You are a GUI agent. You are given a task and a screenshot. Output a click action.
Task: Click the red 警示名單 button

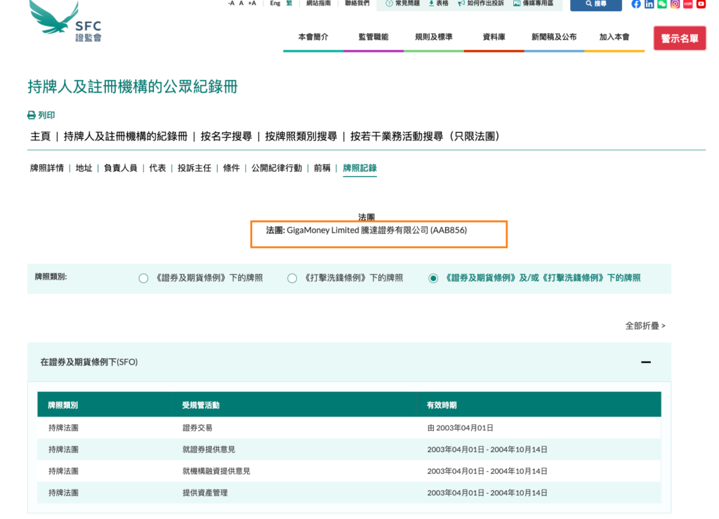(680, 39)
